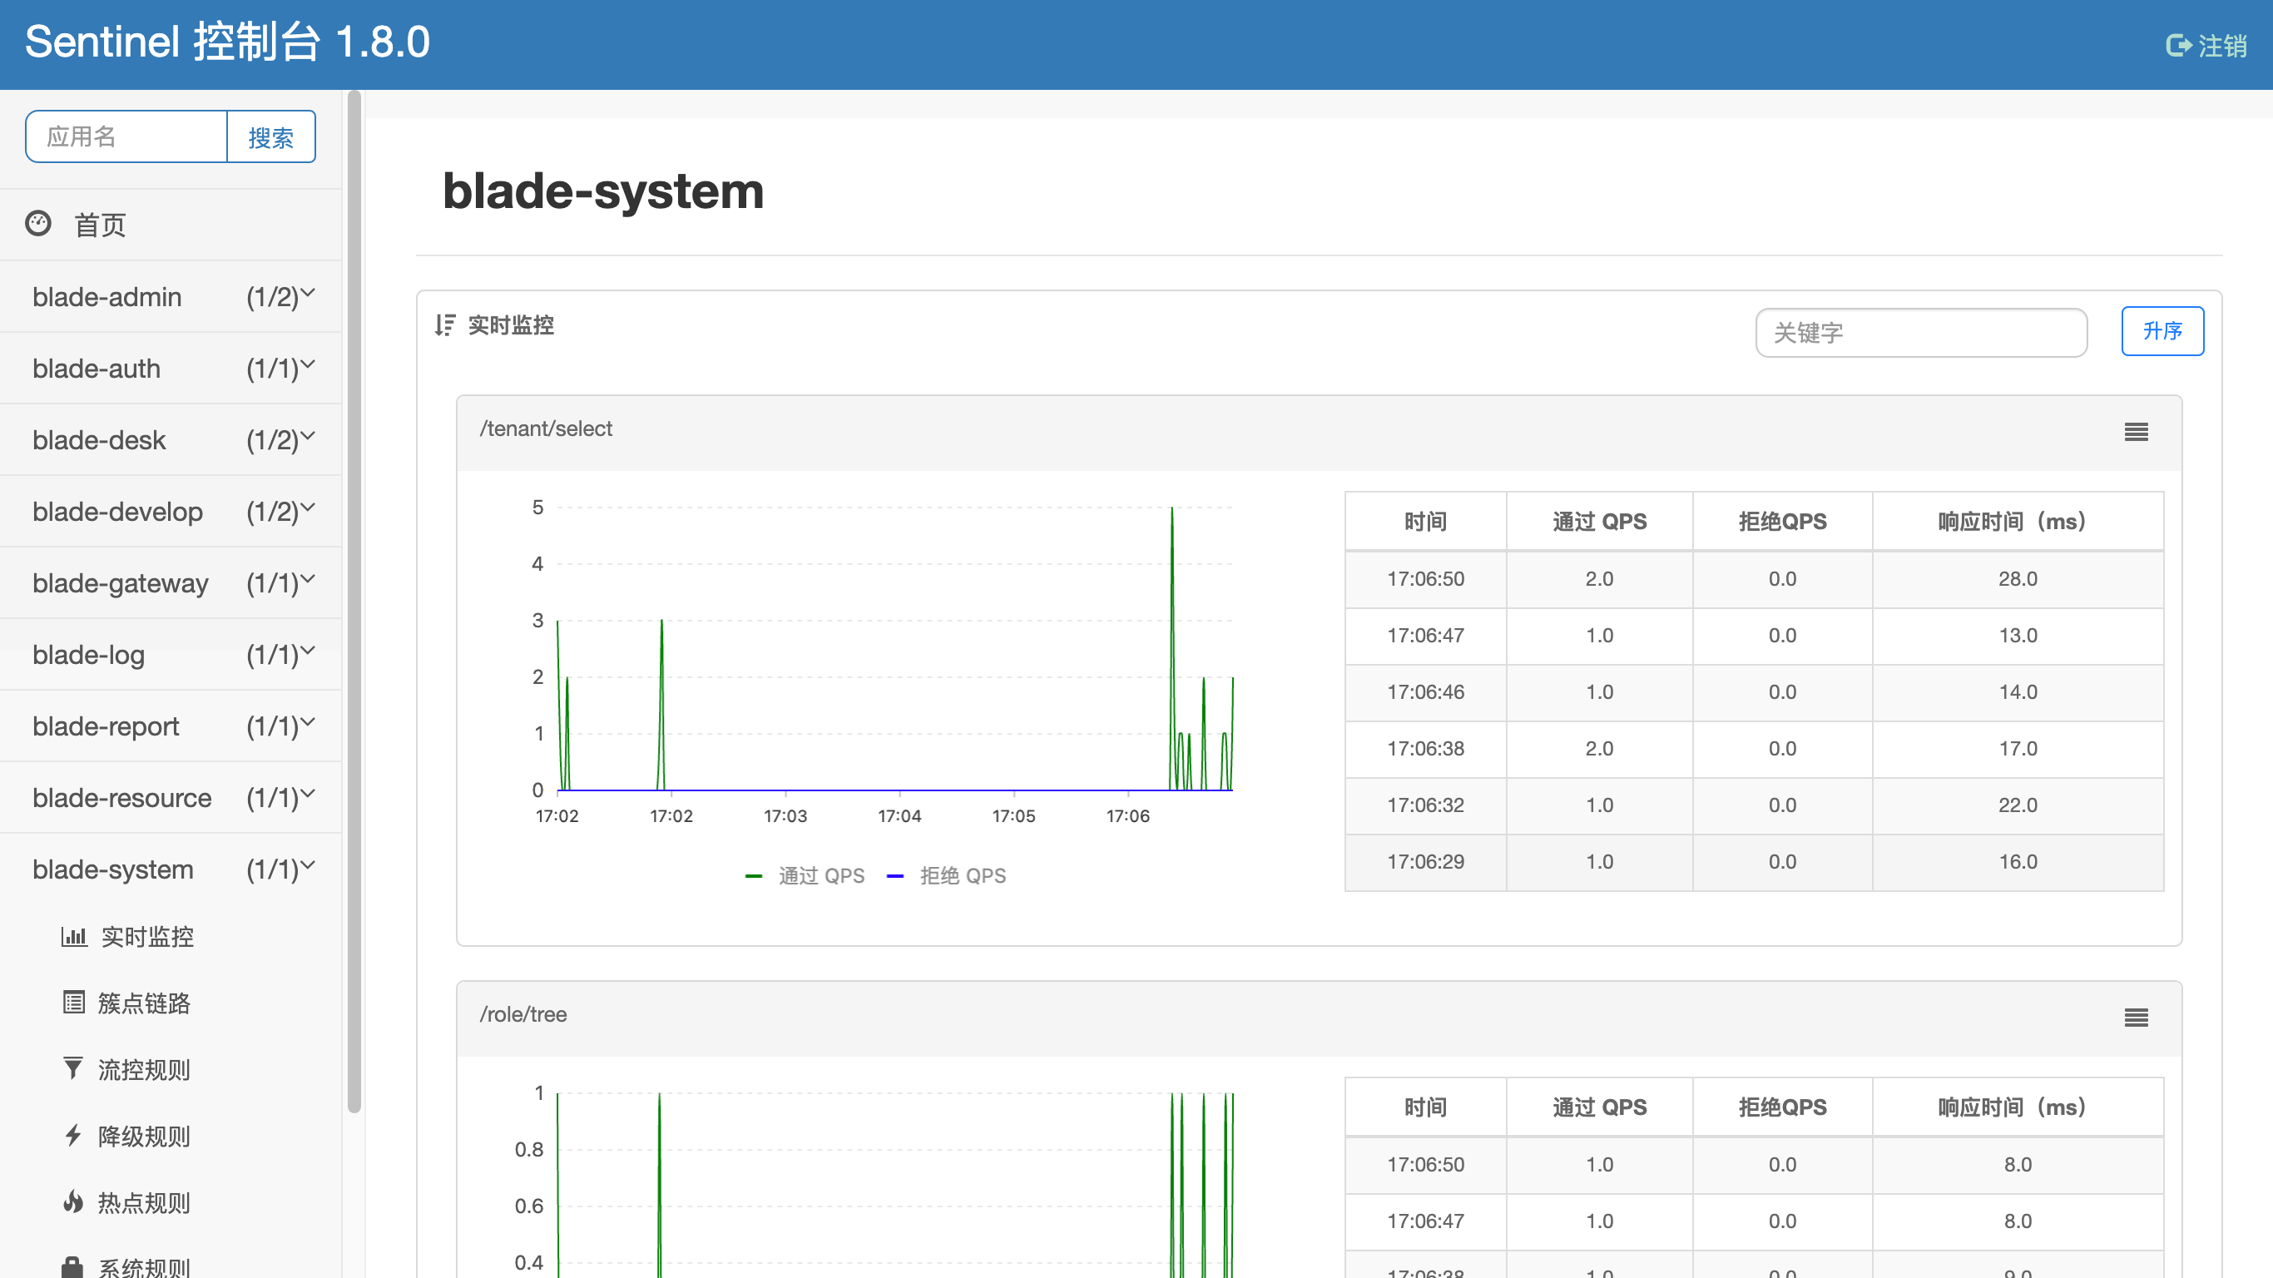
Task: Click response time 13.0 in the 17:06:47 row
Action: [2017, 636]
